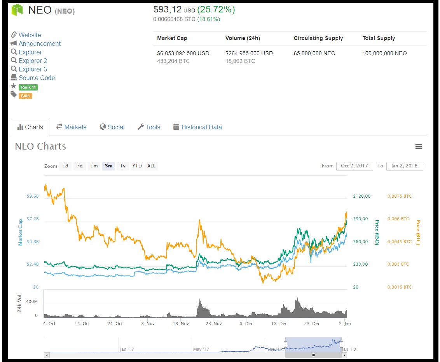
Task: Click the Market Cap axis label
Action: [20, 232]
